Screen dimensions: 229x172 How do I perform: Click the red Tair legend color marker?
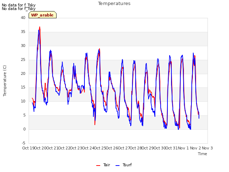[98, 166]
